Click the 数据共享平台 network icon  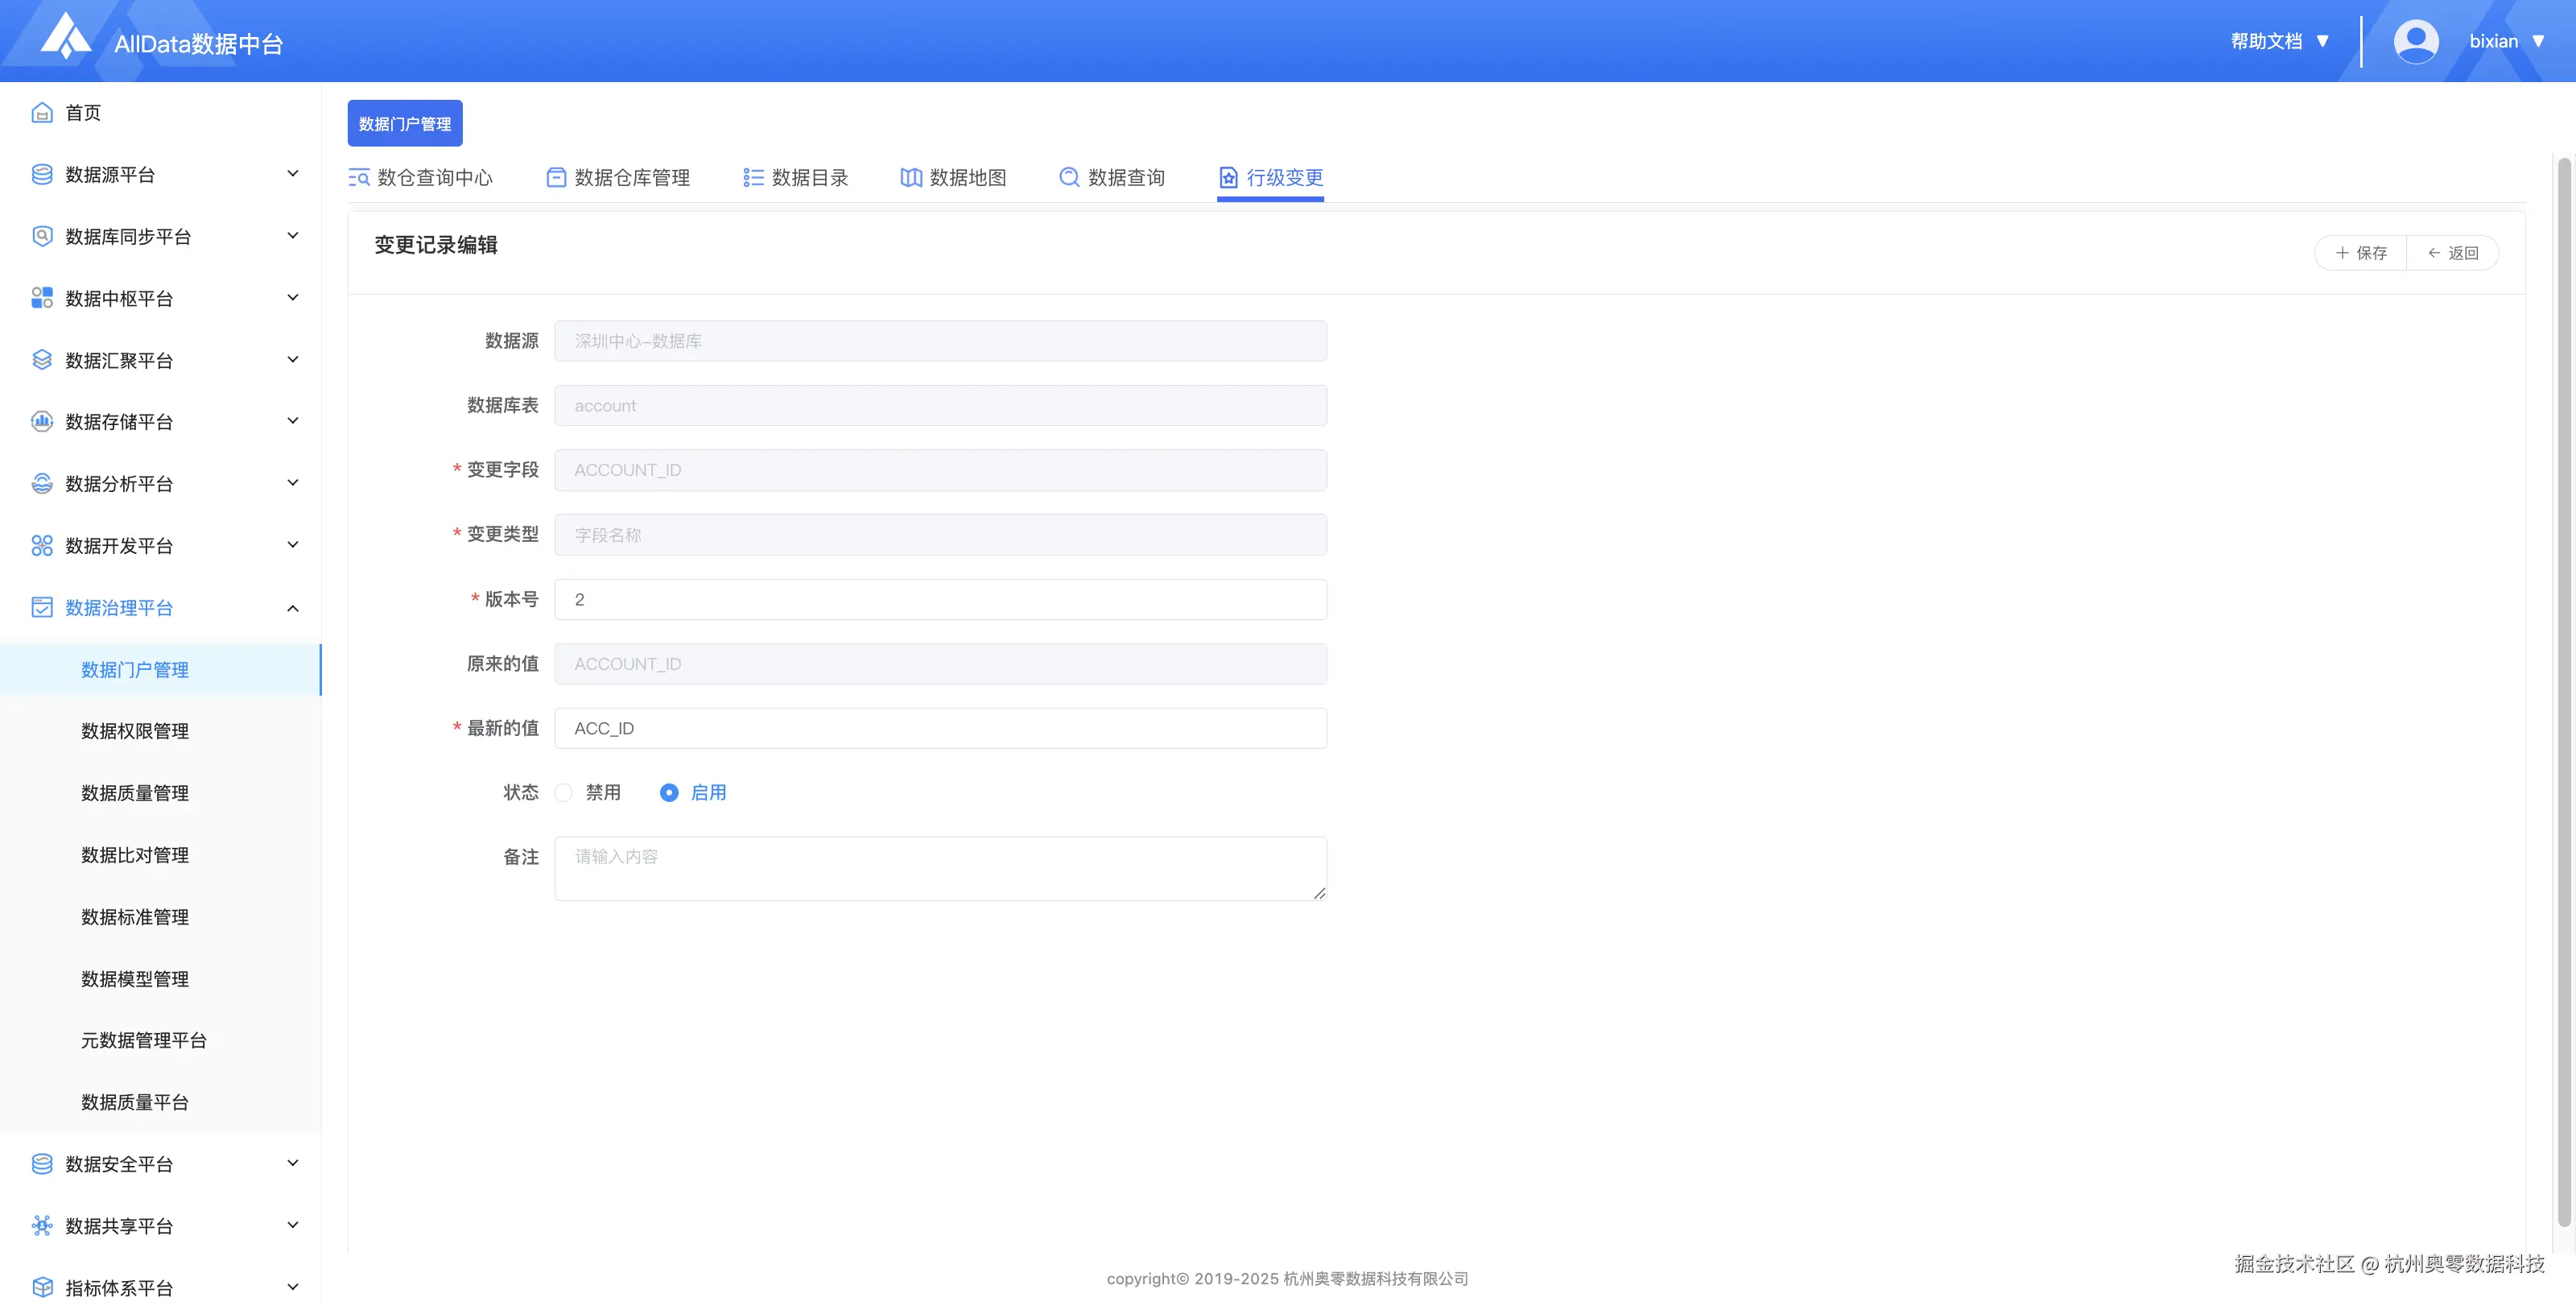click(x=42, y=1226)
